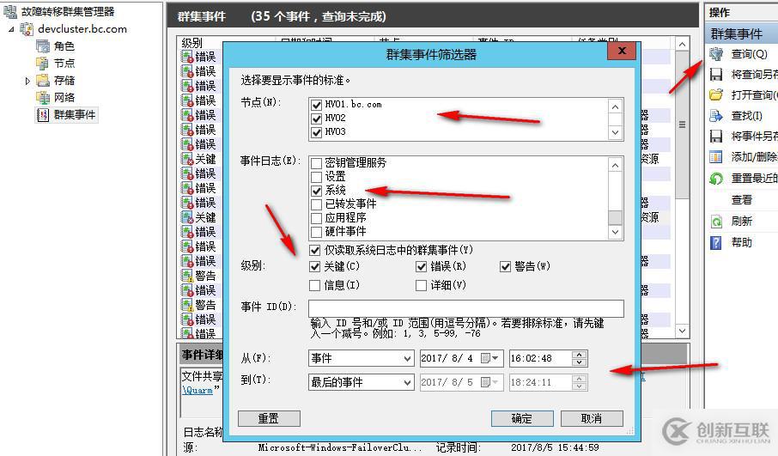Open the 从(F) 事件 dropdown
This screenshot has width=778, height=456.
click(x=361, y=358)
